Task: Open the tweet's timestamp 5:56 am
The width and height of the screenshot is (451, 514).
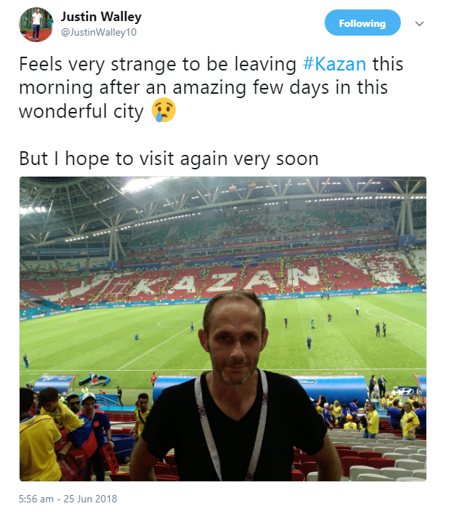Action: pyautogui.click(x=36, y=499)
